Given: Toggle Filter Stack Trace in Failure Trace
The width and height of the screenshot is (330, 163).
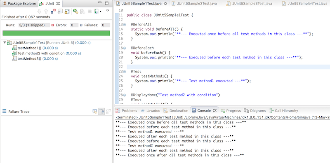Looking at the screenshot, I should 101,111.
